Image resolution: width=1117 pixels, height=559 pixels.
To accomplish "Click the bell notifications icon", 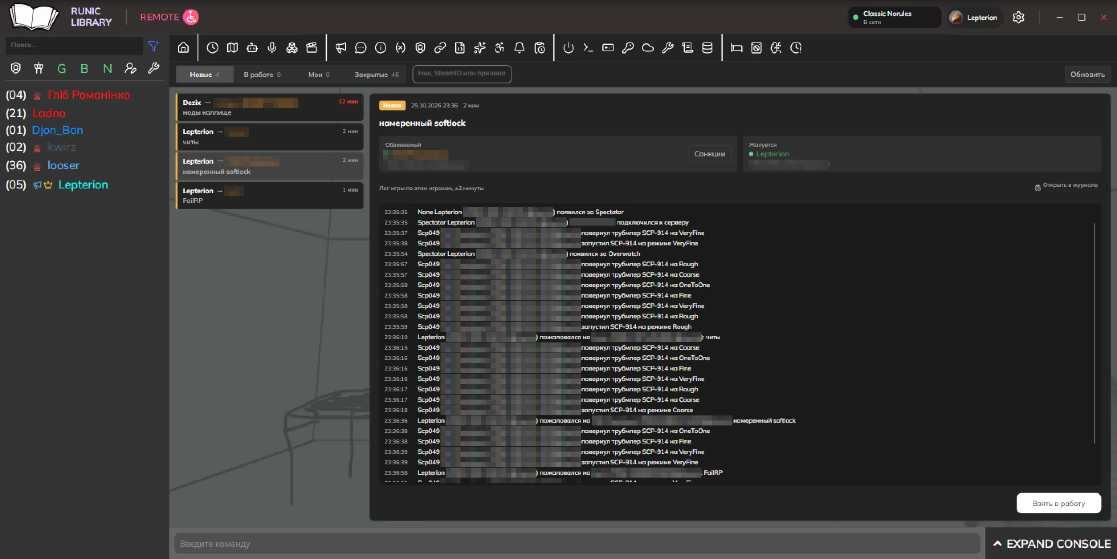I will pyautogui.click(x=520, y=48).
